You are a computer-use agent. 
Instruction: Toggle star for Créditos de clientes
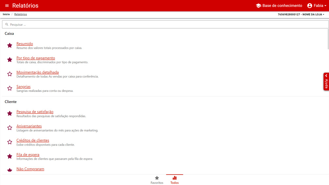10,142
